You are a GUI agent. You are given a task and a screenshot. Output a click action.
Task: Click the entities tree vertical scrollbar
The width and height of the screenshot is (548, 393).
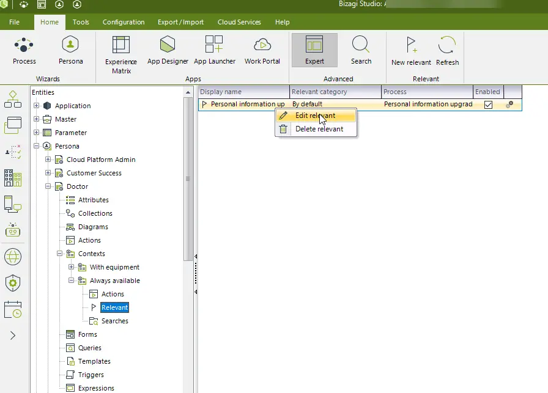click(x=188, y=179)
